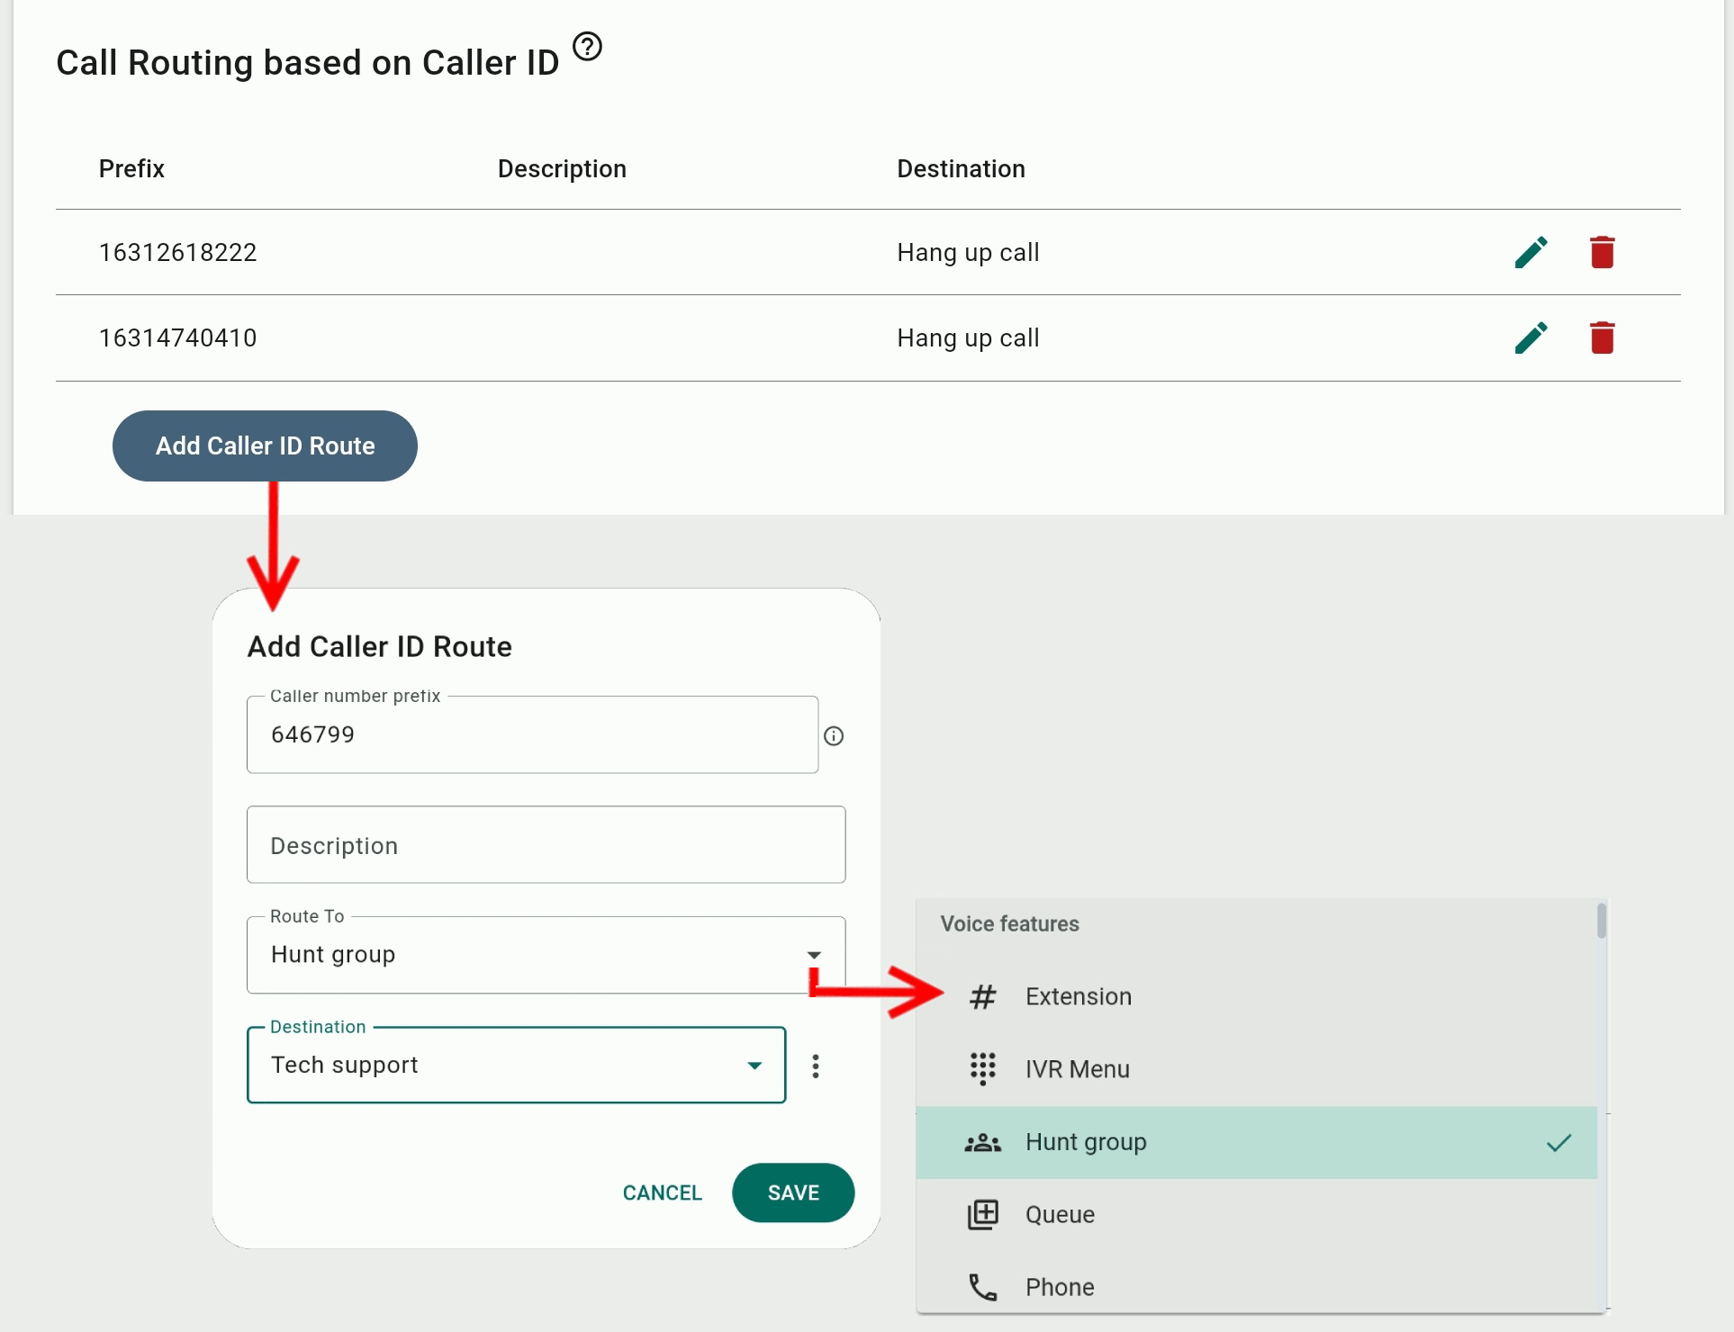Click the Extension hash icon
Viewport: 1734px width, 1332px height.
982,996
